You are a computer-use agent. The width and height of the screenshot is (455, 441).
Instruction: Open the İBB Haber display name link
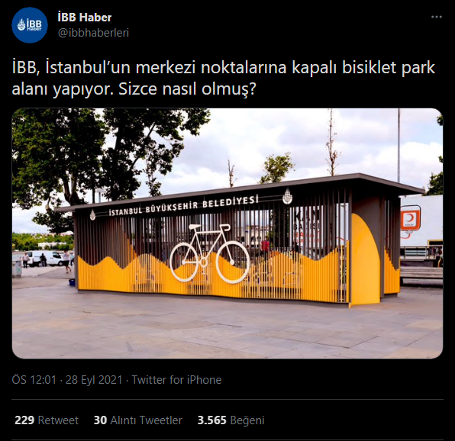(x=85, y=18)
